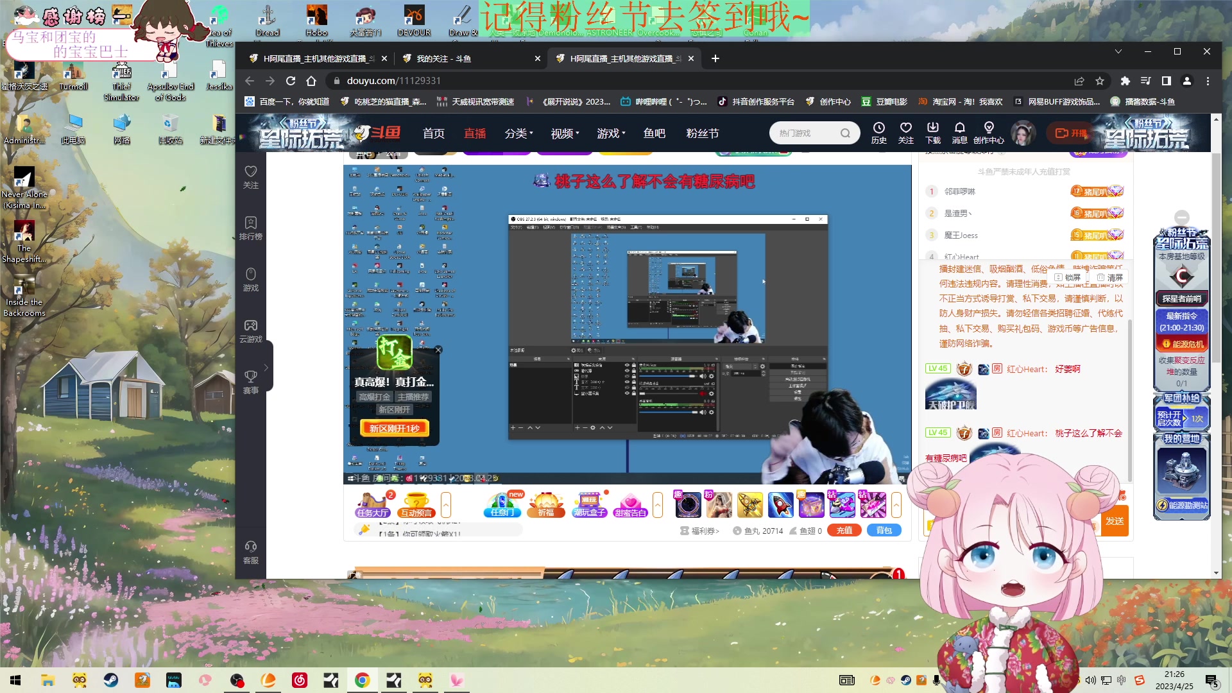
Task: Open 游戏 in the left sidebar
Action: tap(251, 280)
